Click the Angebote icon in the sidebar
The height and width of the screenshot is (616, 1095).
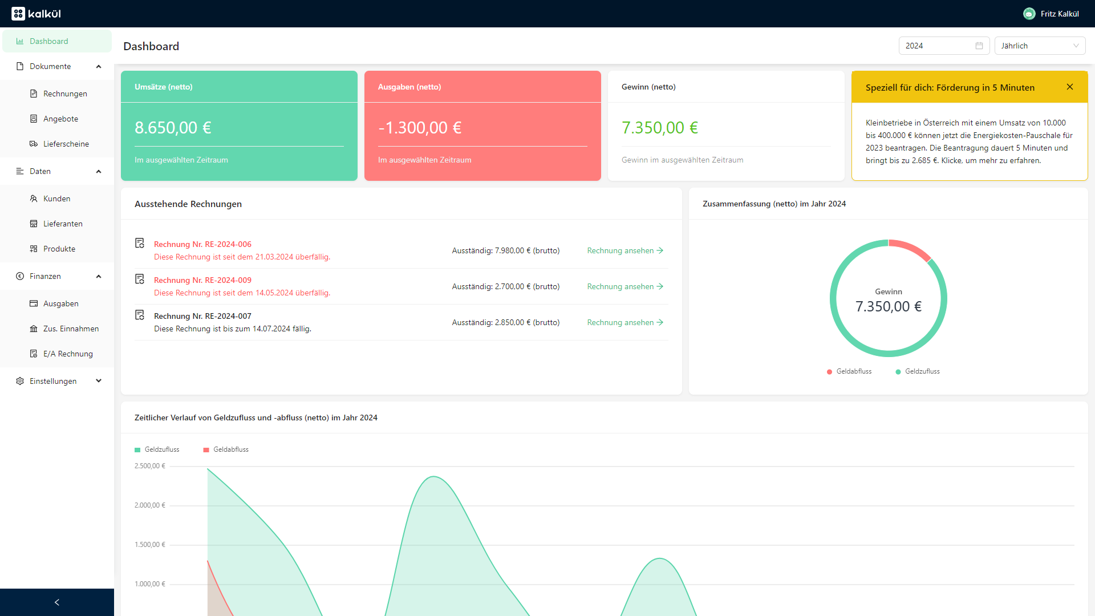coord(34,119)
